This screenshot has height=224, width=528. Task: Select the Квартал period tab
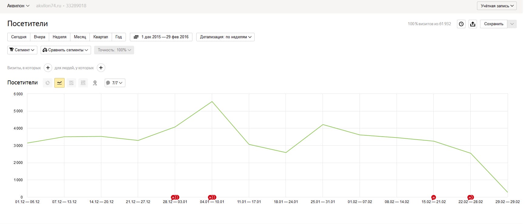(100, 37)
